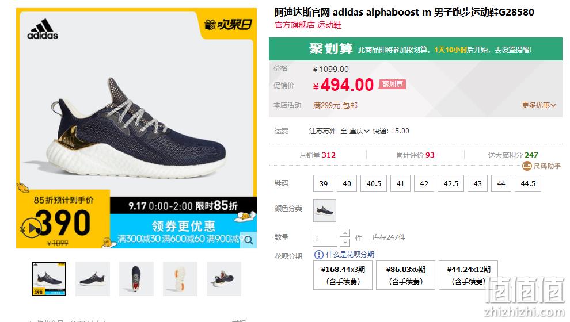Expand the 更多优惠 dropdown

pyautogui.click(x=539, y=105)
